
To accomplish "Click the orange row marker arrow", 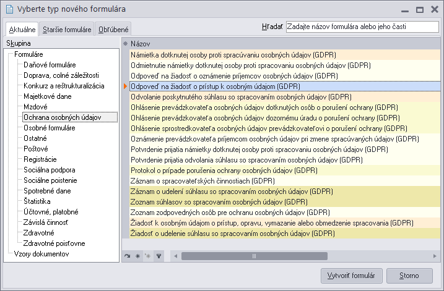I will click(x=125, y=86).
